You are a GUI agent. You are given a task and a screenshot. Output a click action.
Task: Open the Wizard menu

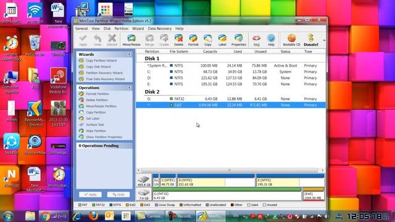point(138,29)
